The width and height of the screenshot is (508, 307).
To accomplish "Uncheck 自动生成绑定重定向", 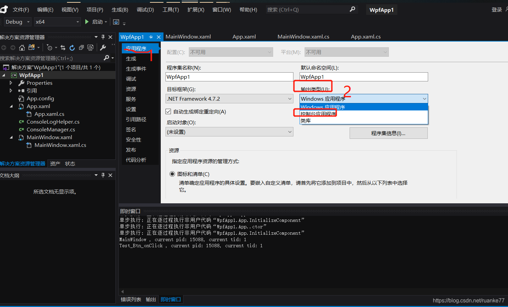I will pyautogui.click(x=168, y=111).
